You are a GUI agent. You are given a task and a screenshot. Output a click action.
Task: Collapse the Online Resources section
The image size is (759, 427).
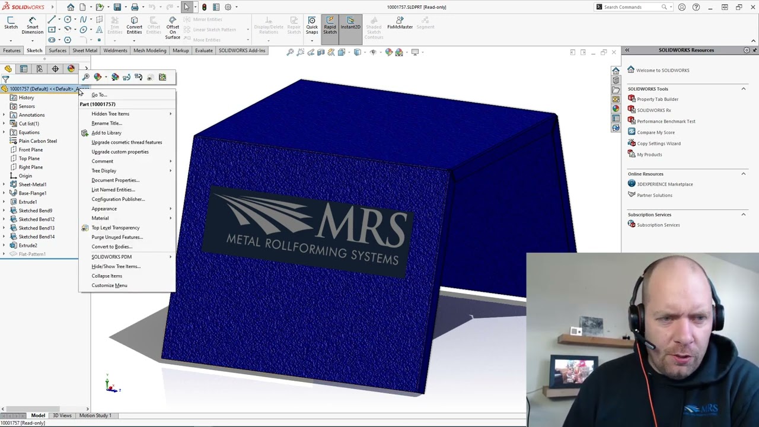[x=744, y=174]
